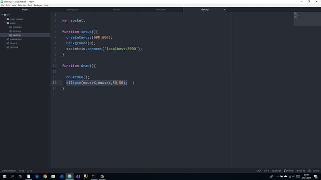Image resolution: width=321 pixels, height=180 pixels.
Task: Change encoding via UTF-8 status item
Action: [x=266, y=171]
